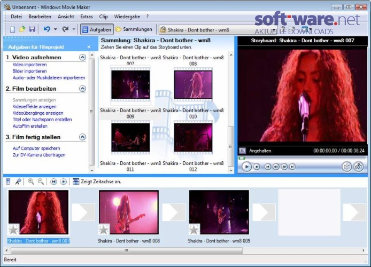Click the Zoom In magnifier icon

[31, 182]
